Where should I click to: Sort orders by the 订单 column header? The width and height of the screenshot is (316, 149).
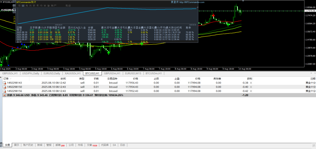(x=6, y=79)
